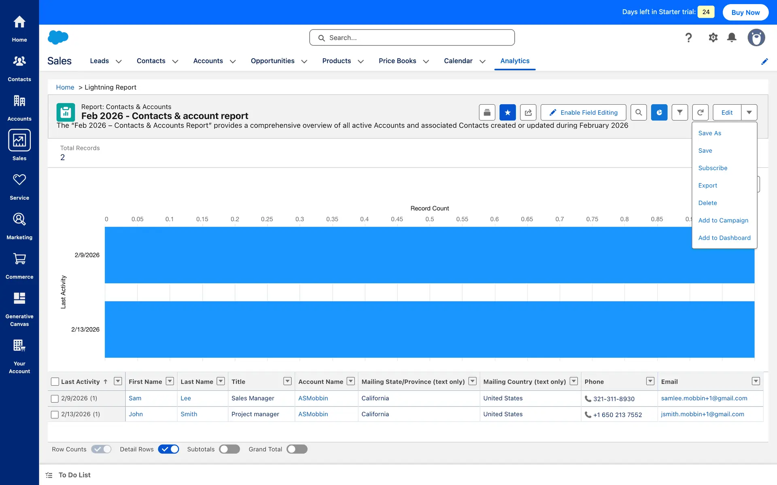Image resolution: width=777 pixels, height=485 pixels.
Task: Click the favorite star icon on the report
Action: click(x=507, y=112)
